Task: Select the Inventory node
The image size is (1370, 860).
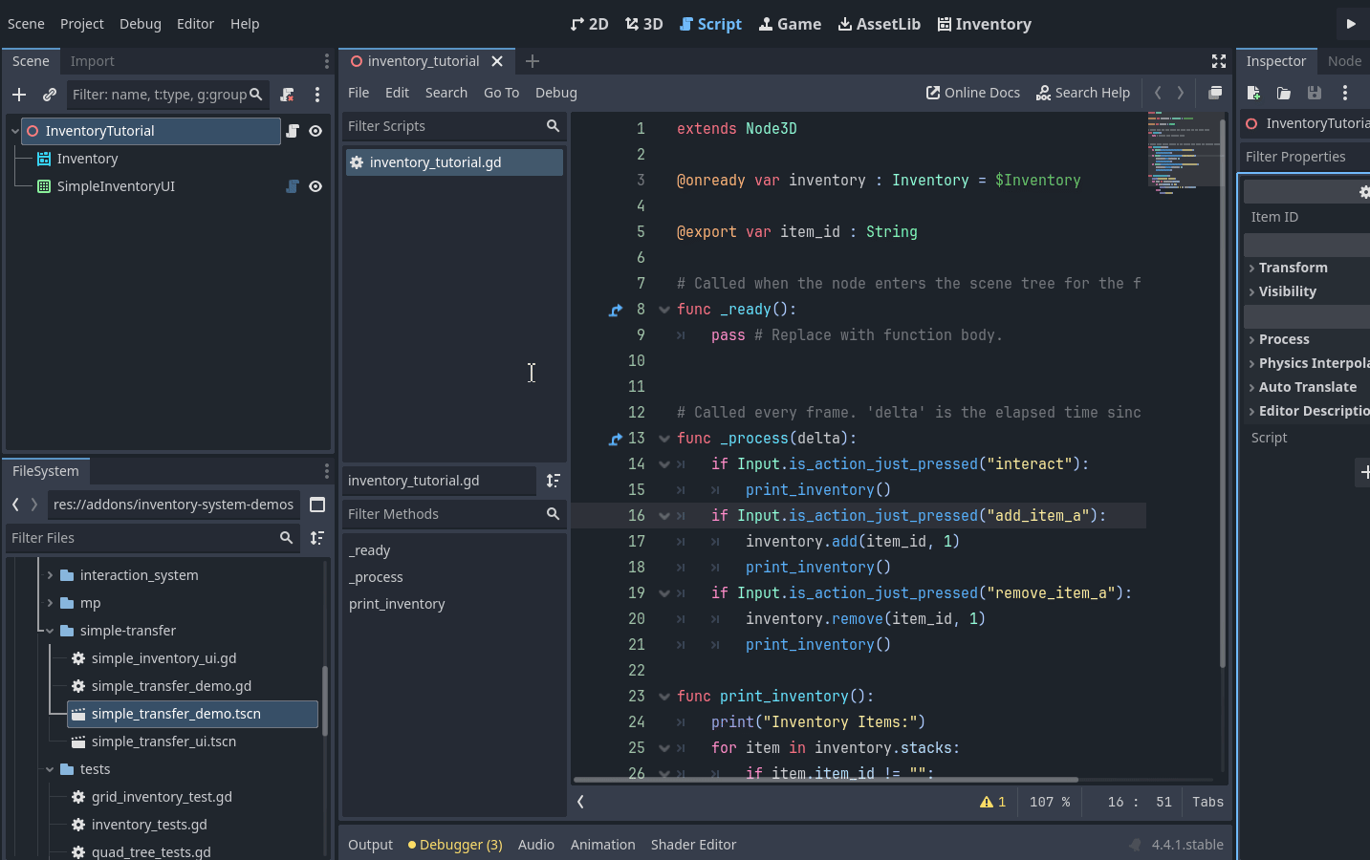Action: tap(87, 159)
